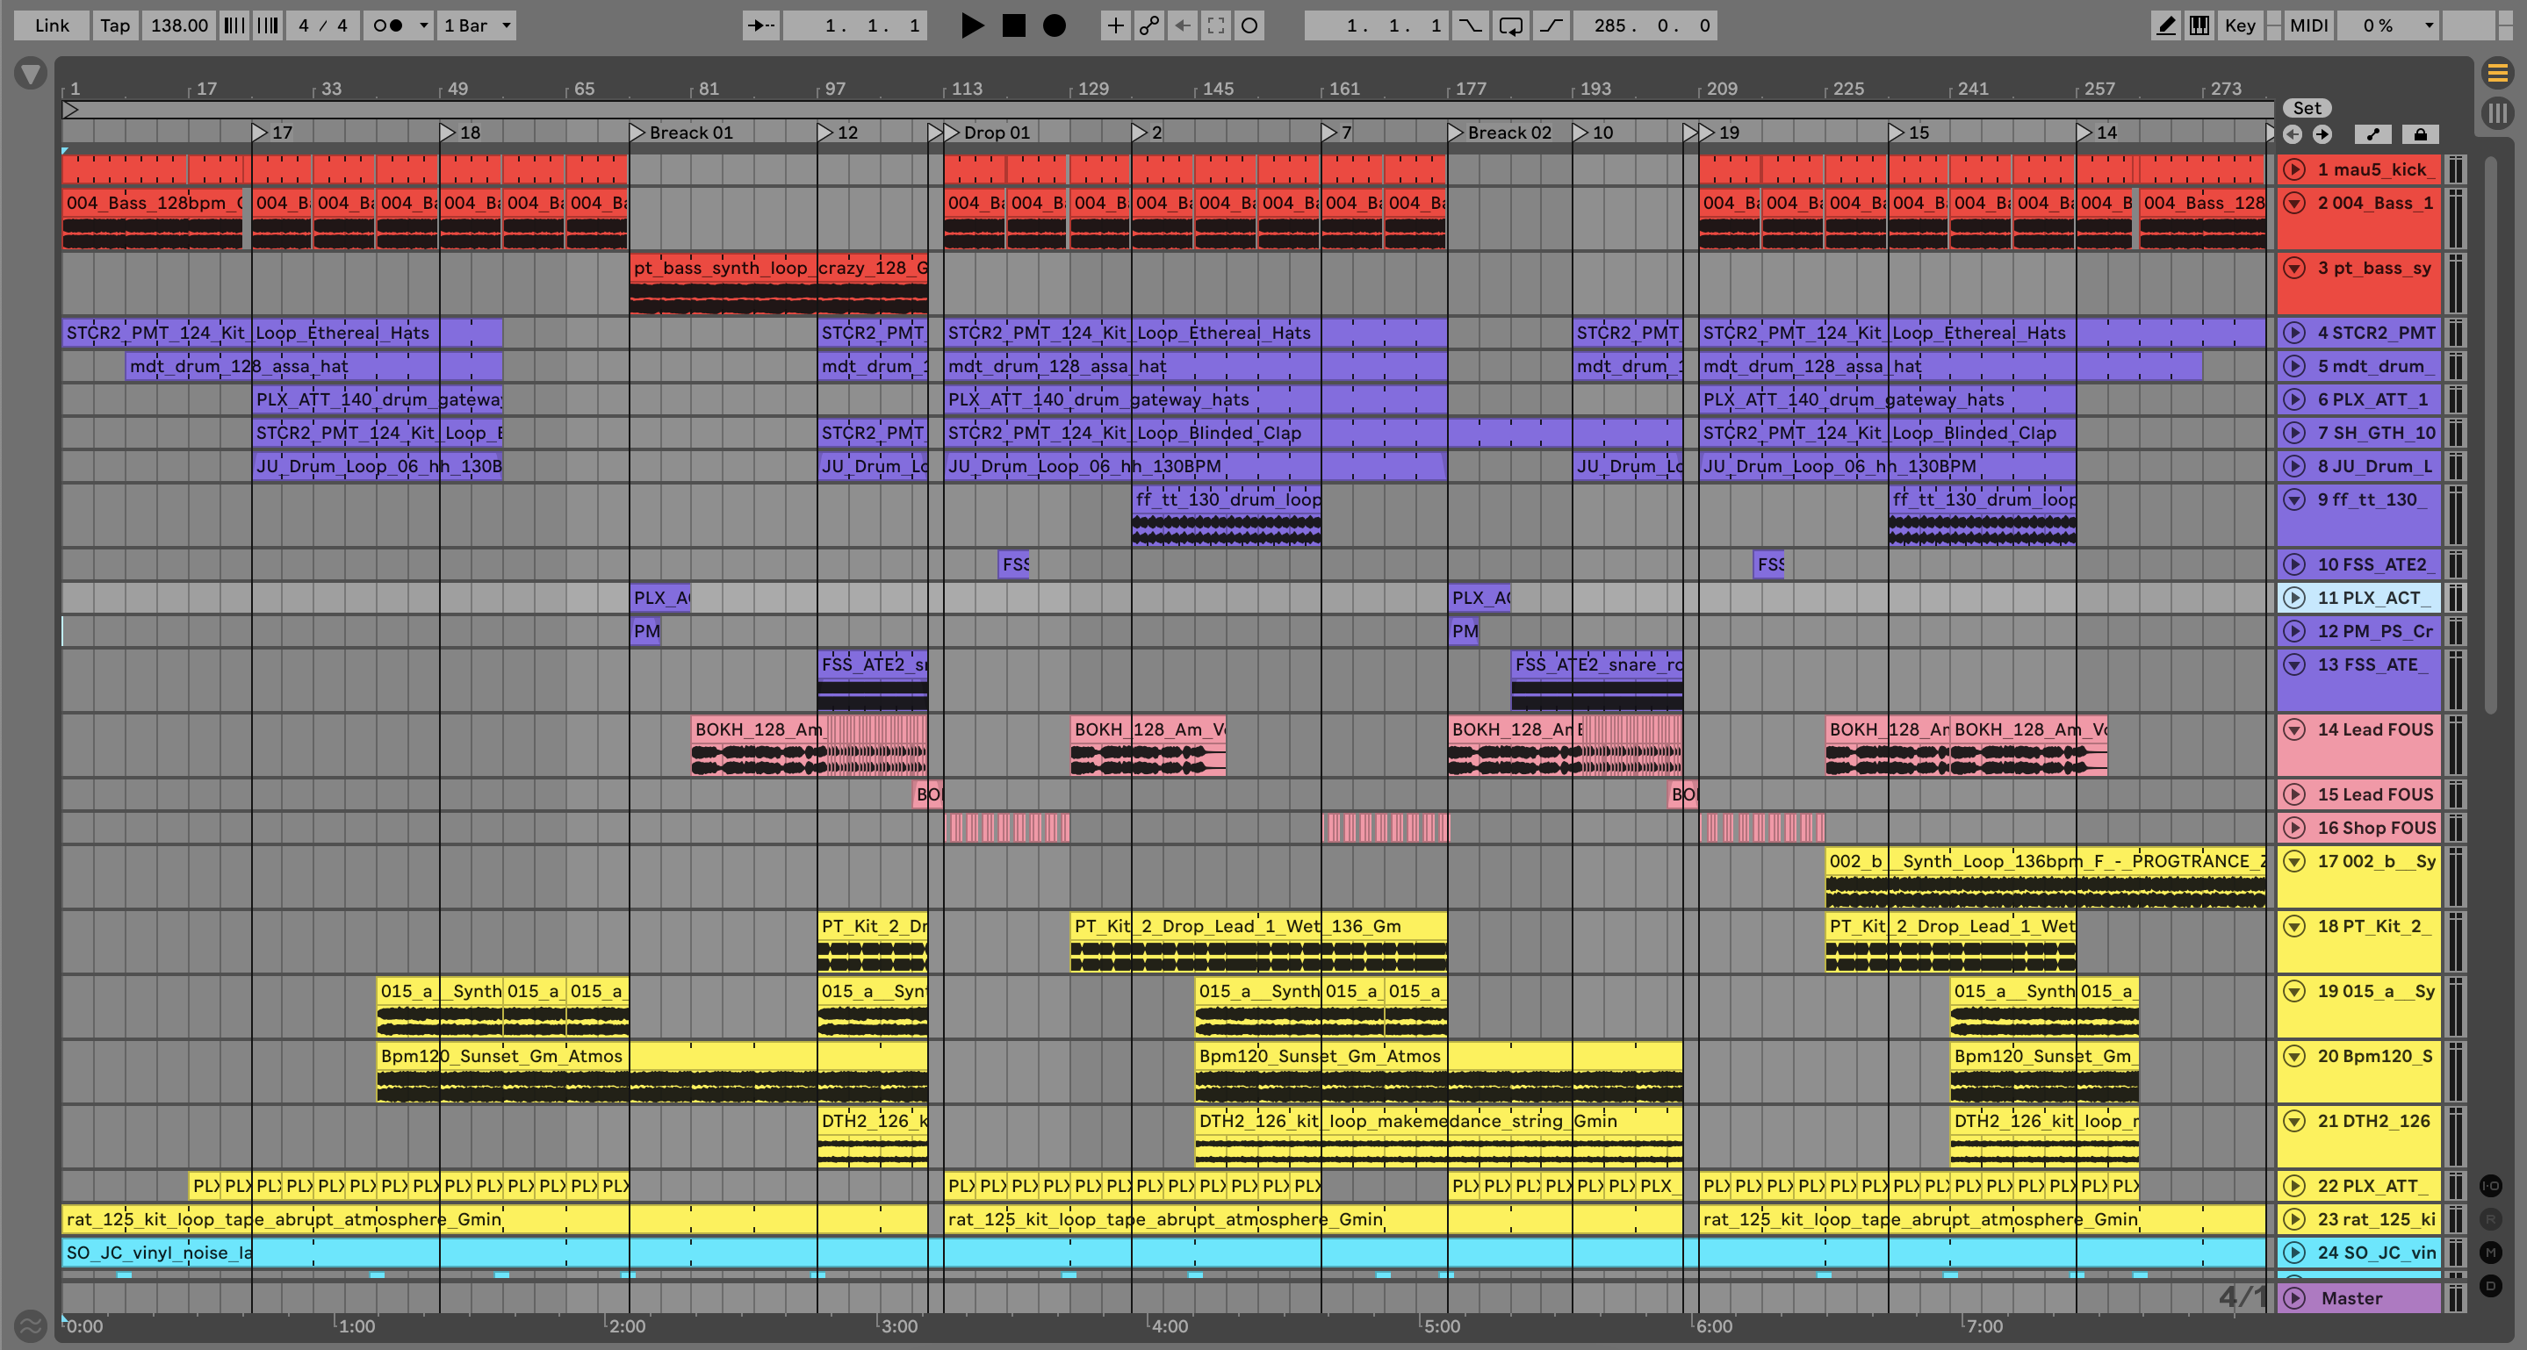Collapse track 17 002_b_Sy
This screenshot has height=1350, width=2527.
[x=2293, y=862]
